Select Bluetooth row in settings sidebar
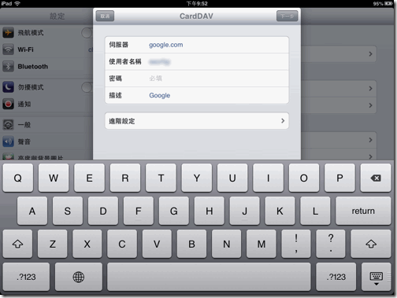The height and width of the screenshot is (298, 397). (46, 67)
